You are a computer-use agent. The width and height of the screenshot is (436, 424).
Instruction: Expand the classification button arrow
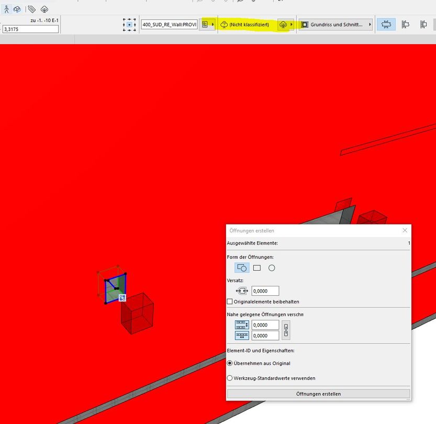[x=291, y=25]
